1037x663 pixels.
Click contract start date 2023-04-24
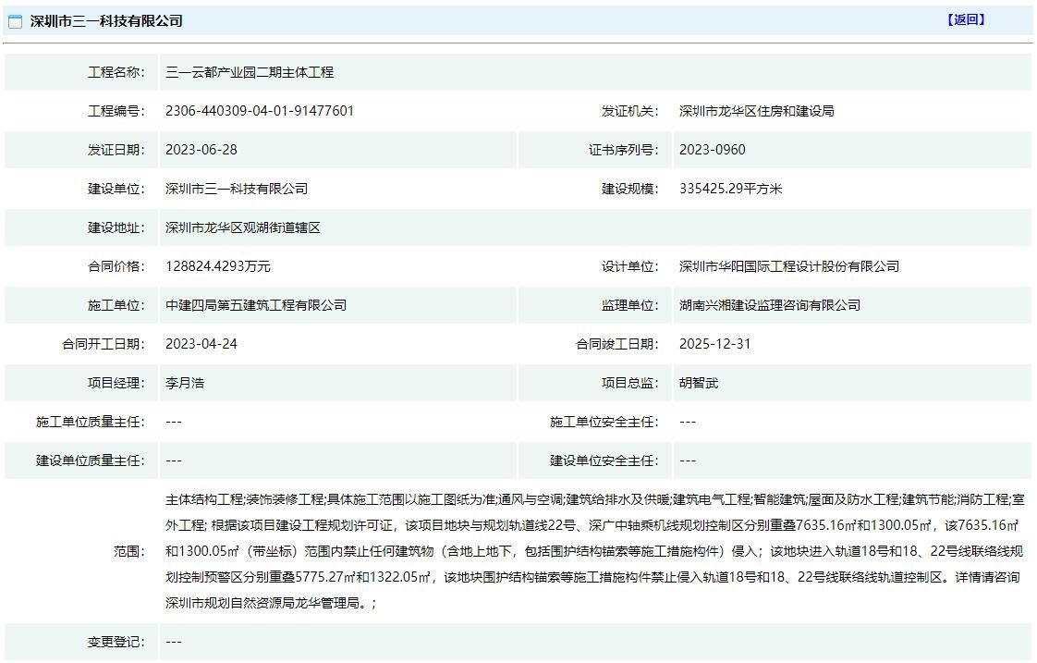pyautogui.click(x=201, y=344)
